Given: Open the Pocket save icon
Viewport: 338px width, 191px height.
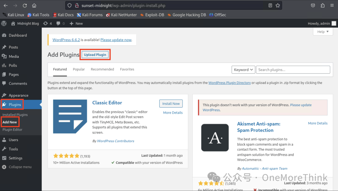Looking at the screenshot, I should coord(313,5).
